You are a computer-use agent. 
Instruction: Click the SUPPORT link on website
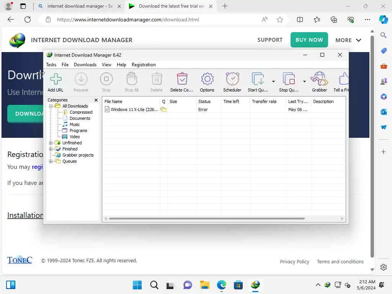click(x=270, y=40)
